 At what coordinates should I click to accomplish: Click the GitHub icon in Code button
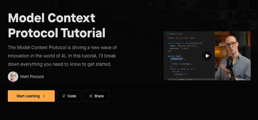[64, 96]
